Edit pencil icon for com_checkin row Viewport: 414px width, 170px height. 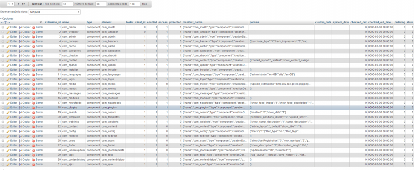(x=8, y=56)
